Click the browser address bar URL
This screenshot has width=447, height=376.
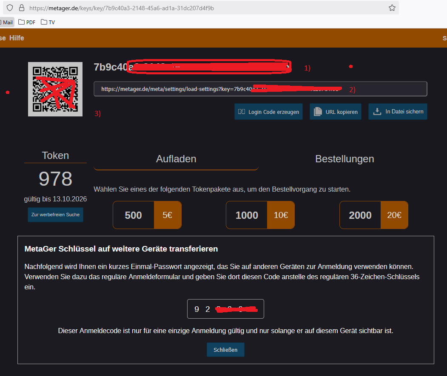point(122,8)
